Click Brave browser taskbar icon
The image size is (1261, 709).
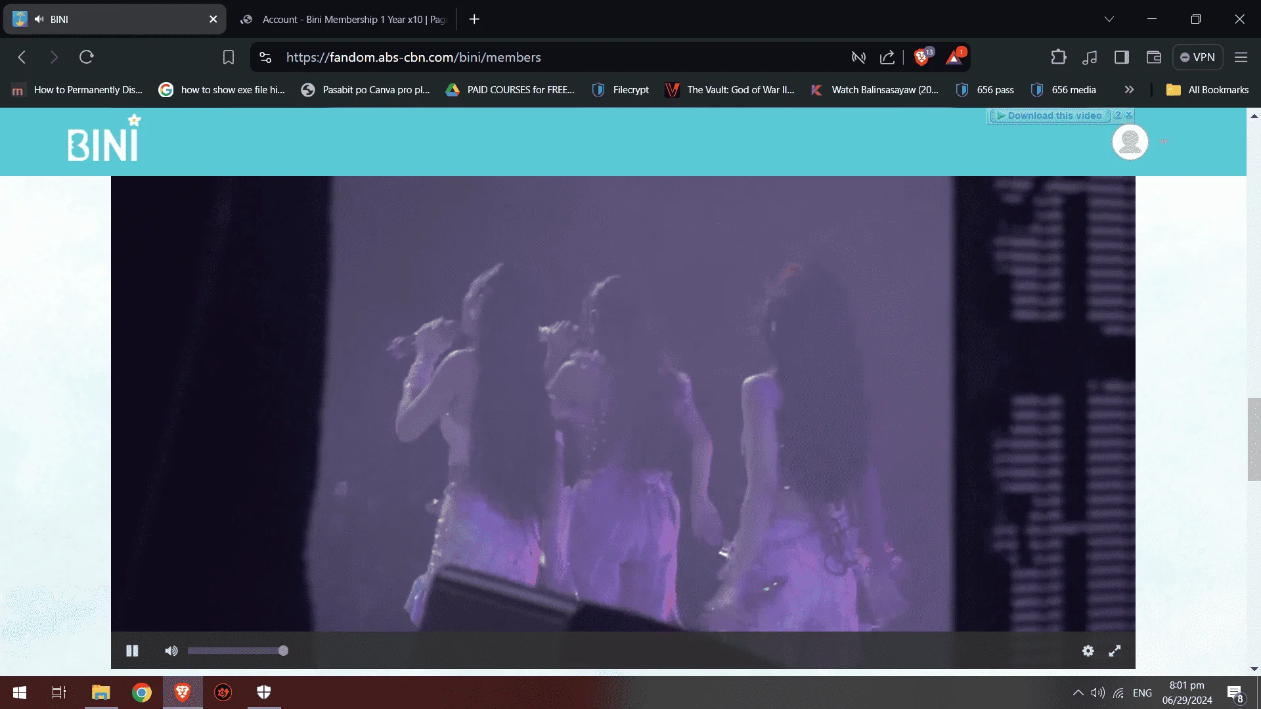point(183,693)
